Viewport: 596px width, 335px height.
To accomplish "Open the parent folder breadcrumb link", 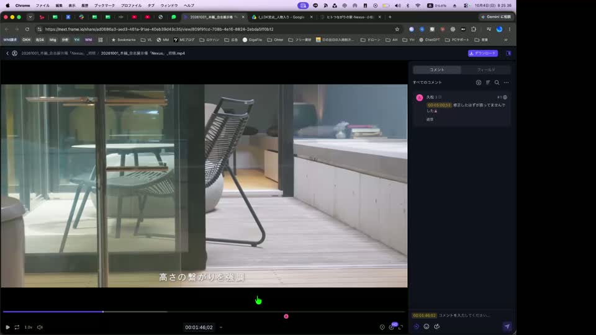I will [x=58, y=53].
